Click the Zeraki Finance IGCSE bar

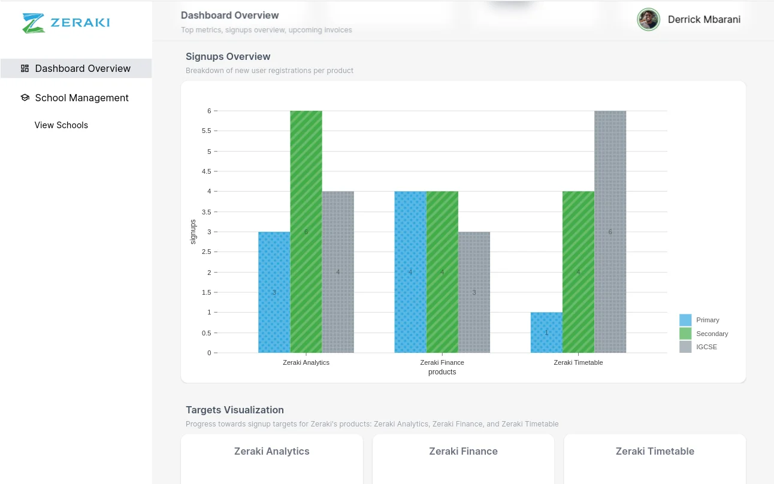474,292
